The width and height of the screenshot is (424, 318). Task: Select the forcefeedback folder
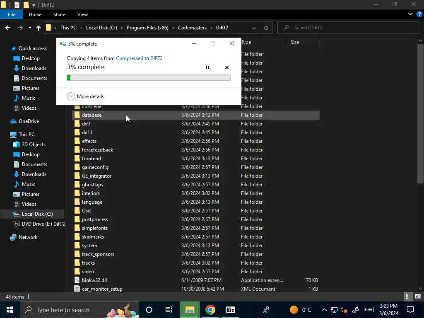(196, 149)
